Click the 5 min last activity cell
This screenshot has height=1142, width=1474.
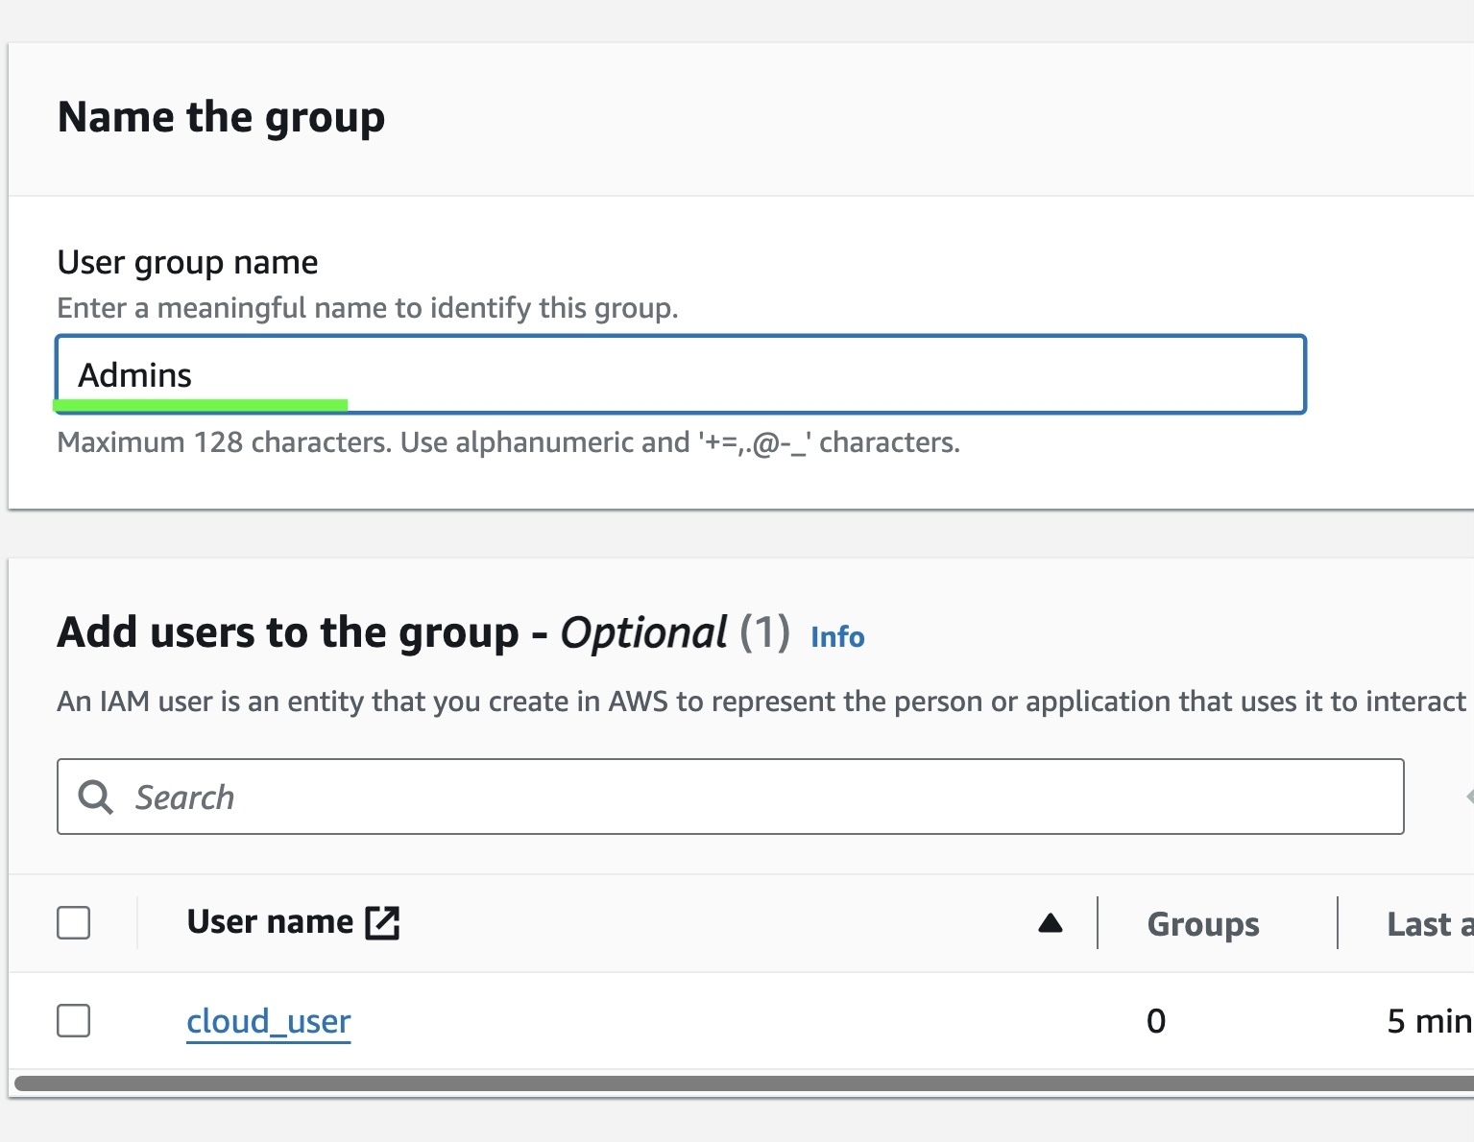1428,1021
